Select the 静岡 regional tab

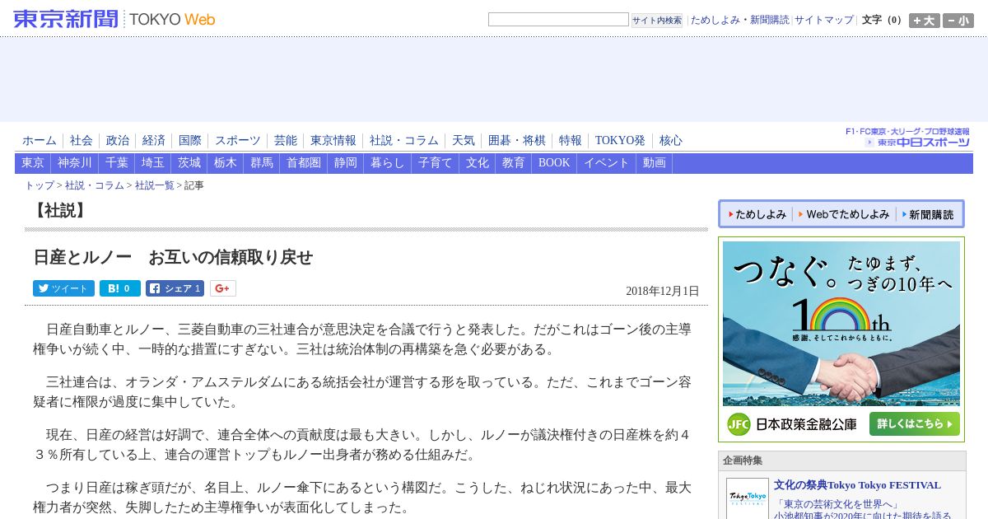[346, 163]
